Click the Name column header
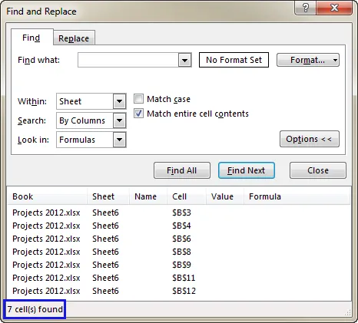The width and height of the screenshot is (358, 323). click(148, 196)
